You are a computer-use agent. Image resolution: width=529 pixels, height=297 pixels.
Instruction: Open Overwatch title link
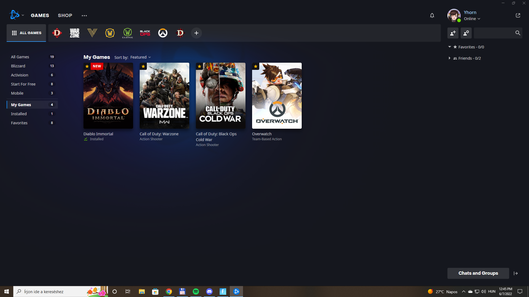(262, 134)
